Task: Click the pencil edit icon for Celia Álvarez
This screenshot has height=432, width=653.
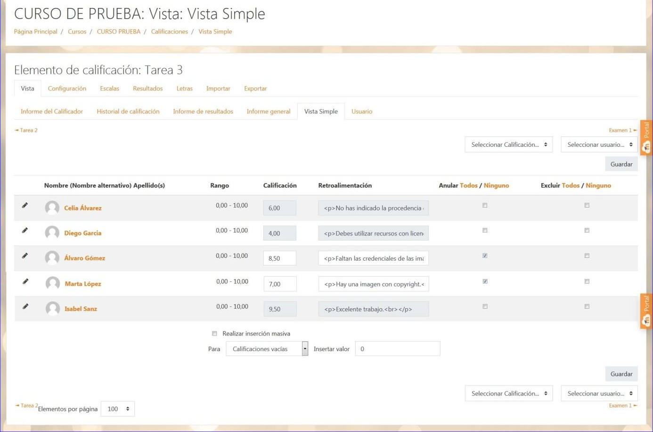Action: pos(25,205)
